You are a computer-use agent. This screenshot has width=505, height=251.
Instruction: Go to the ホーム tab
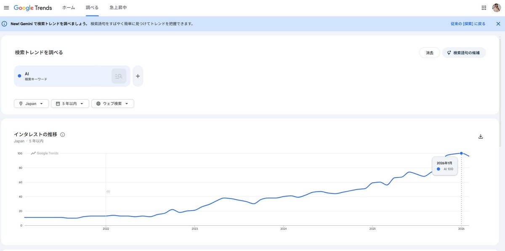tap(69, 8)
